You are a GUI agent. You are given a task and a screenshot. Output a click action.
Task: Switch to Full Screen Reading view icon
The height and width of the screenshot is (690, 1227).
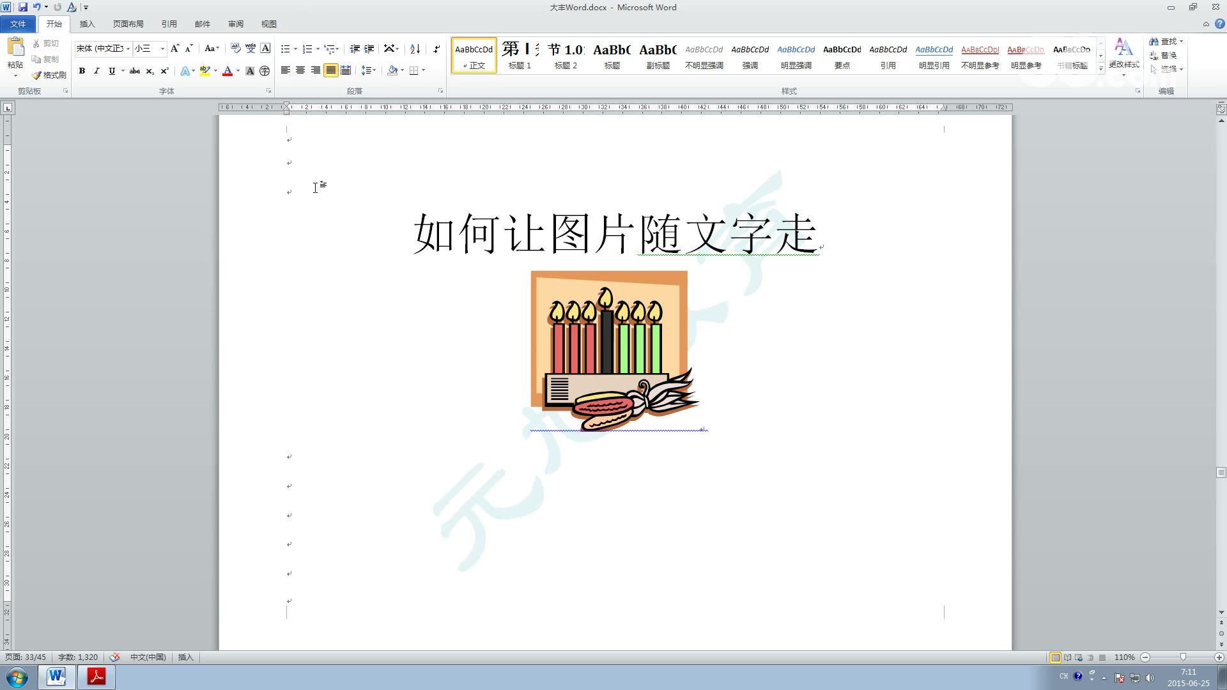(x=1066, y=657)
